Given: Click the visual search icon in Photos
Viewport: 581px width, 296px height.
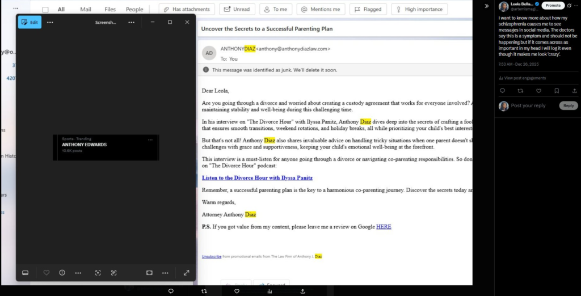Looking at the screenshot, I should 98,273.
